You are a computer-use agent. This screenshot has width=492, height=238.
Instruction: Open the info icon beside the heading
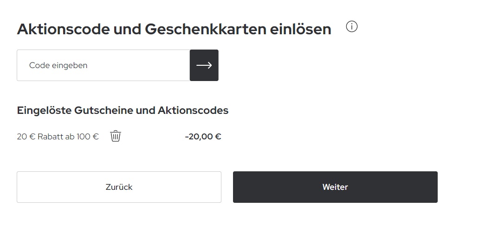click(x=352, y=27)
